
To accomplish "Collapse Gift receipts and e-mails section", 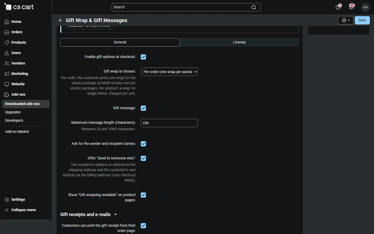I will pyautogui.click(x=89, y=214).
